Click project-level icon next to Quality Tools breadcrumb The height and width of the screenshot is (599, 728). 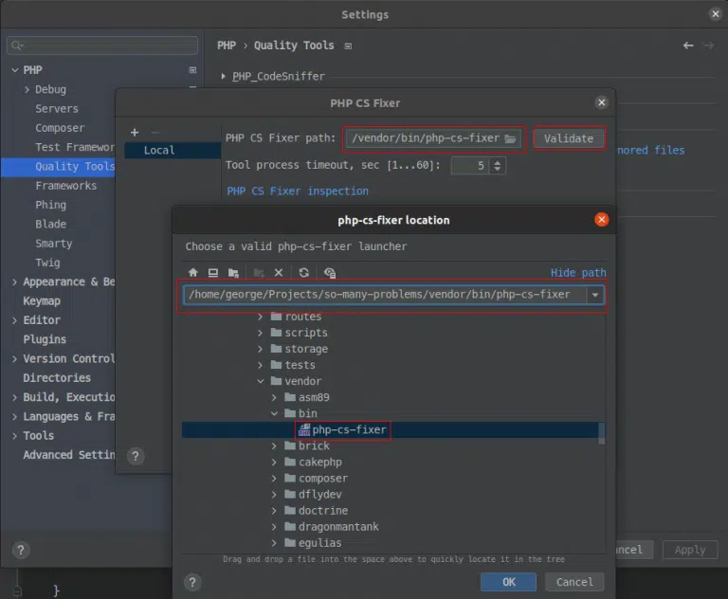[348, 46]
